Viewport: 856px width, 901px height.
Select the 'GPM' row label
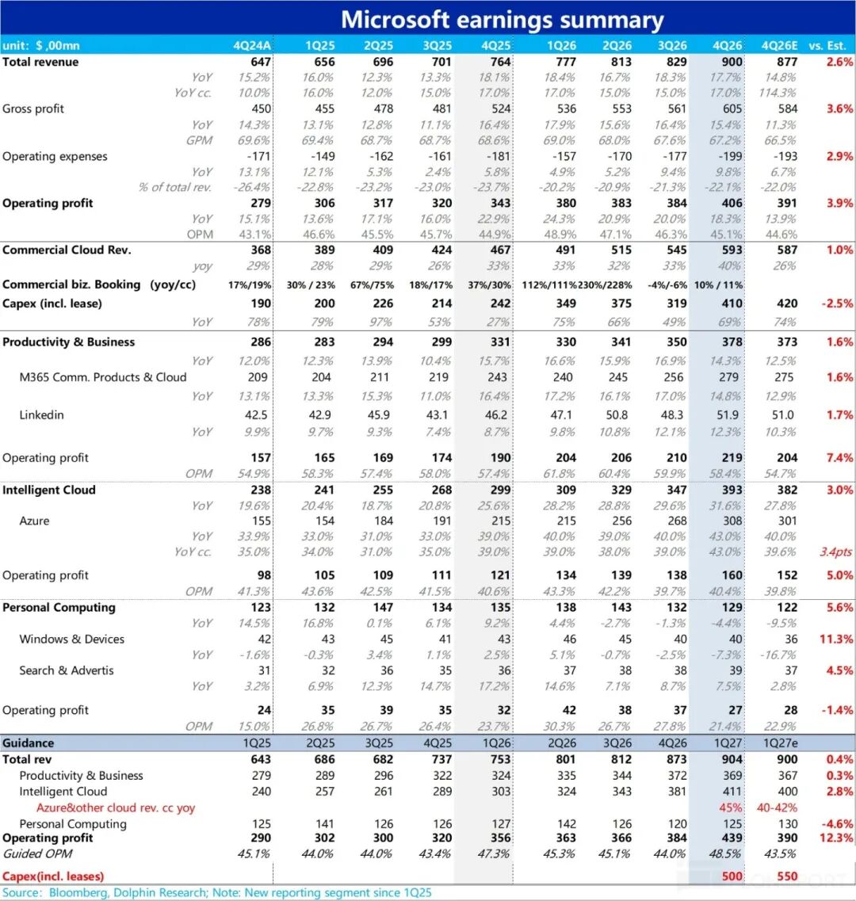tap(199, 140)
